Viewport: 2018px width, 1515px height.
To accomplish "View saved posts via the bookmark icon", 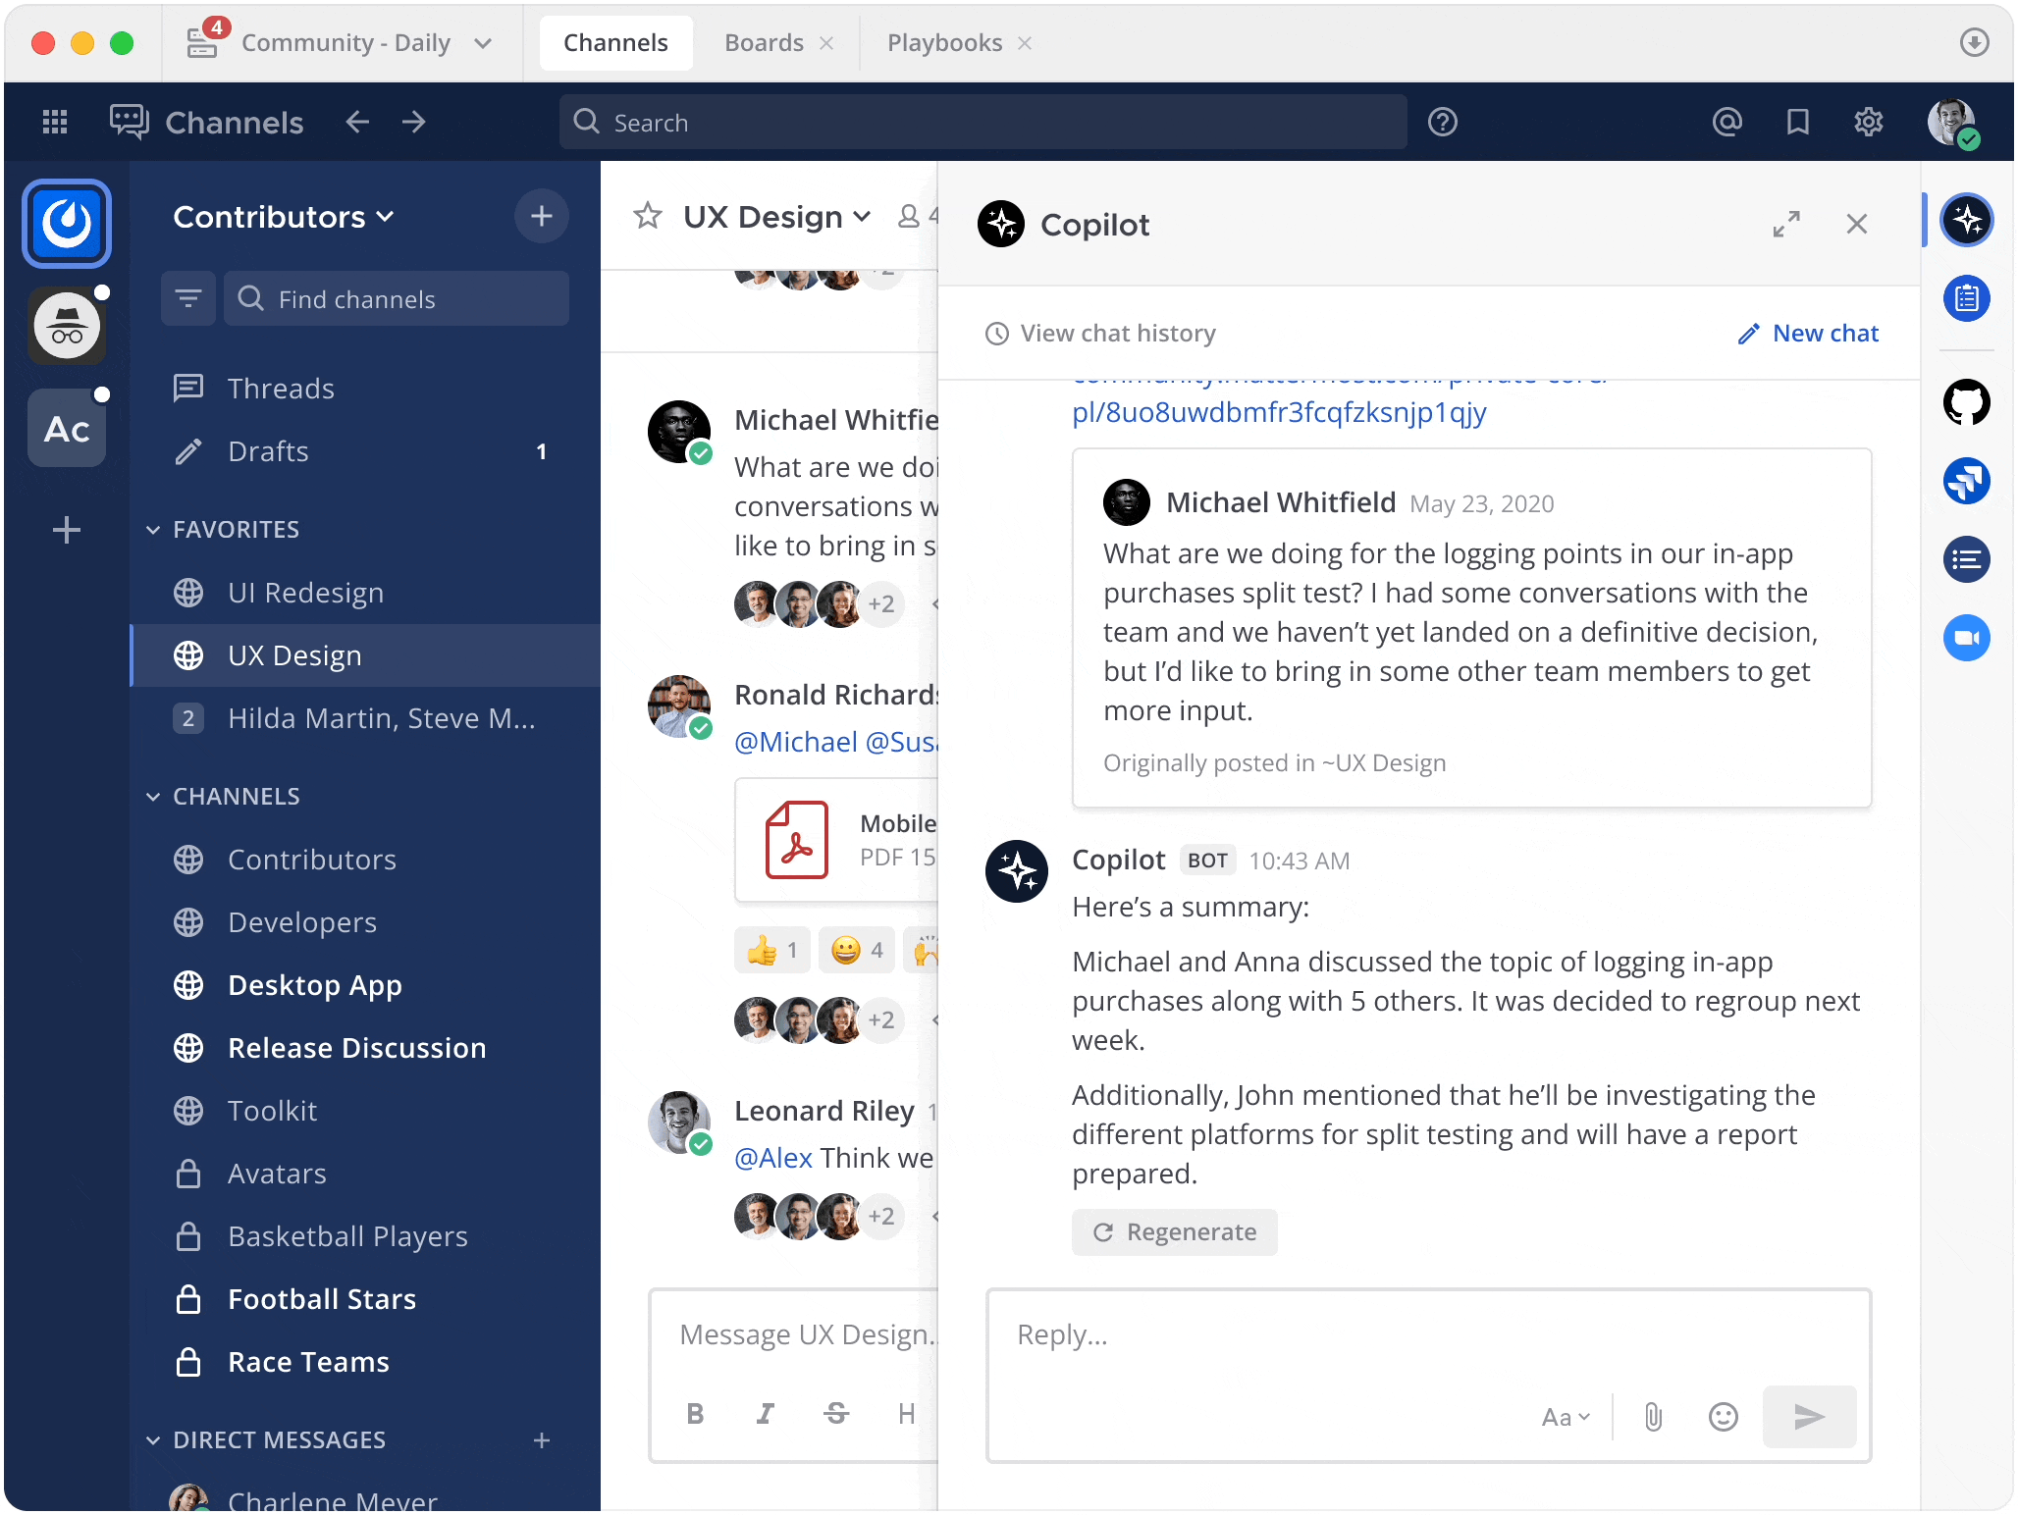I will click(1798, 122).
